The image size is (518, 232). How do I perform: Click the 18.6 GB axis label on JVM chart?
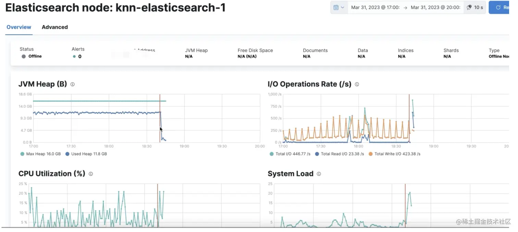point(25,94)
